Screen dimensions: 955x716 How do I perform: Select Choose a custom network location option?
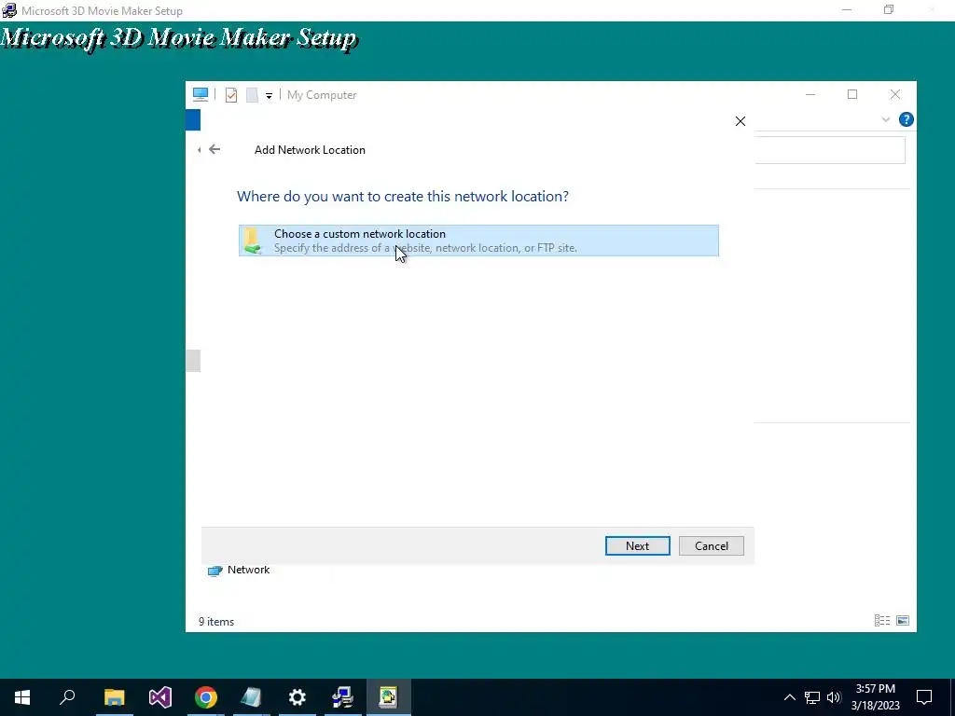(x=478, y=241)
